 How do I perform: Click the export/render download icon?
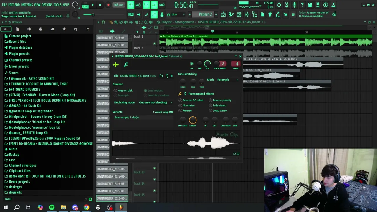pos(333,5)
